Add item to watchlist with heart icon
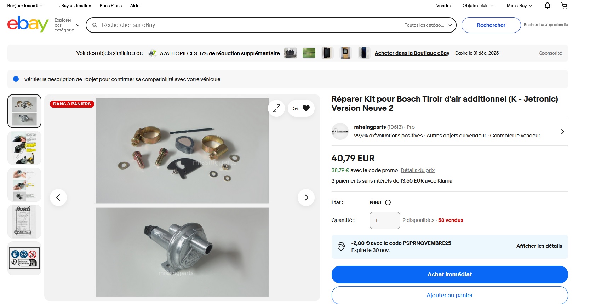 pyautogui.click(x=306, y=108)
